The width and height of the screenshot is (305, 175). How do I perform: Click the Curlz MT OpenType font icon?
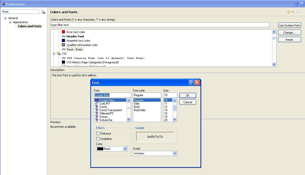pyautogui.click(x=97, y=104)
